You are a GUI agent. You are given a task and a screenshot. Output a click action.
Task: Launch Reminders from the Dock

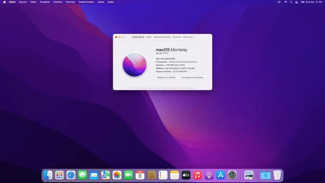click(x=163, y=175)
